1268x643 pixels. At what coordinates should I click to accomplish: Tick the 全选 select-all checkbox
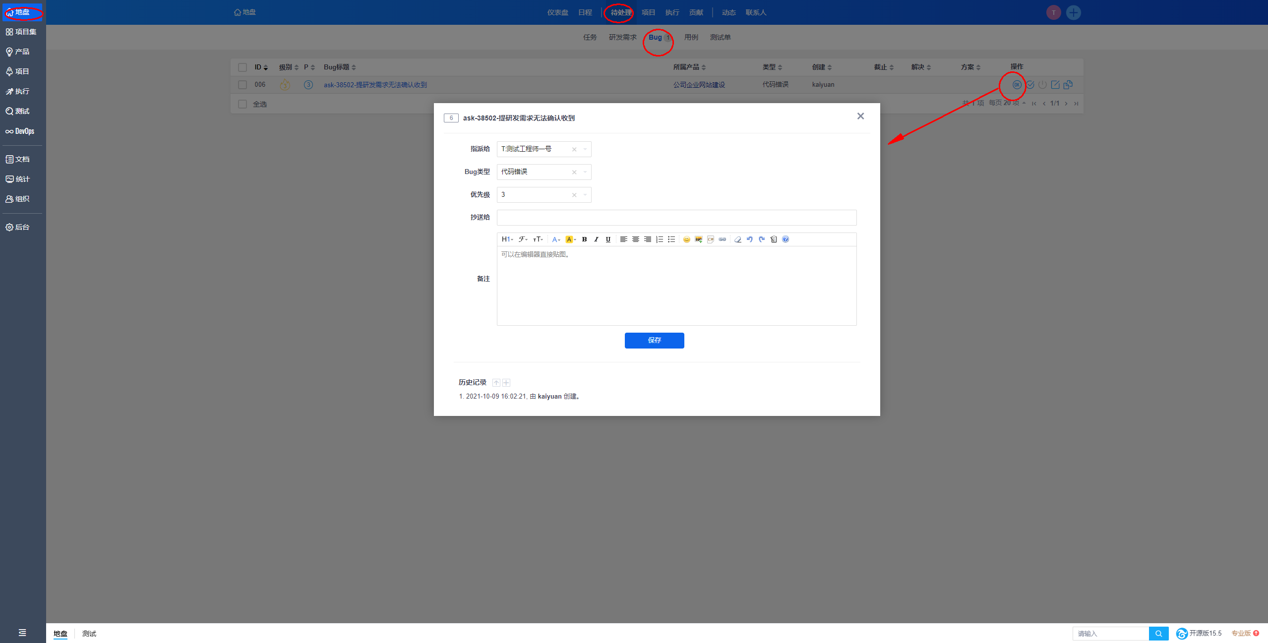[x=242, y=104]
